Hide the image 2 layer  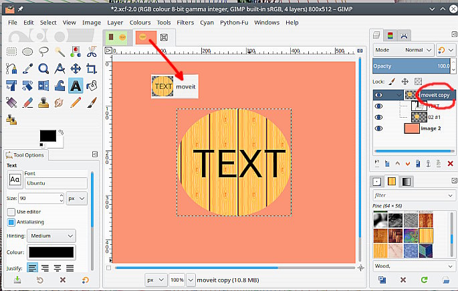coord(378,128)
